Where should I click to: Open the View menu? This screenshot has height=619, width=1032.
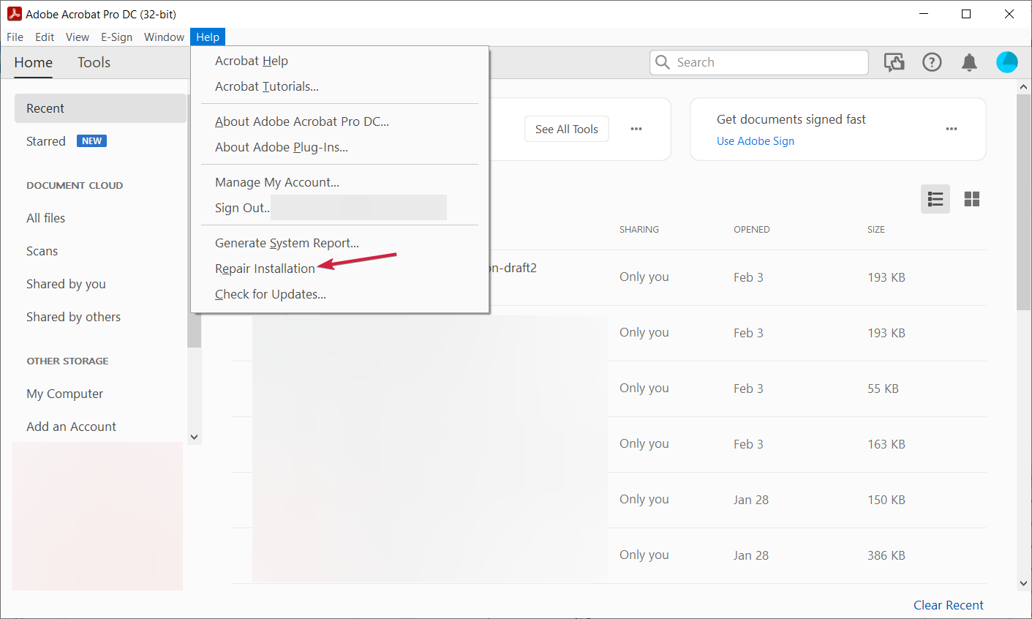point(78,37)
